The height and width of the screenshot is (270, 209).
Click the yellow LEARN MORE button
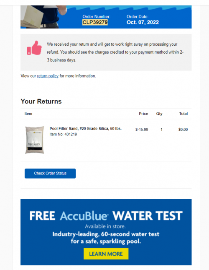tap(106, 254)
